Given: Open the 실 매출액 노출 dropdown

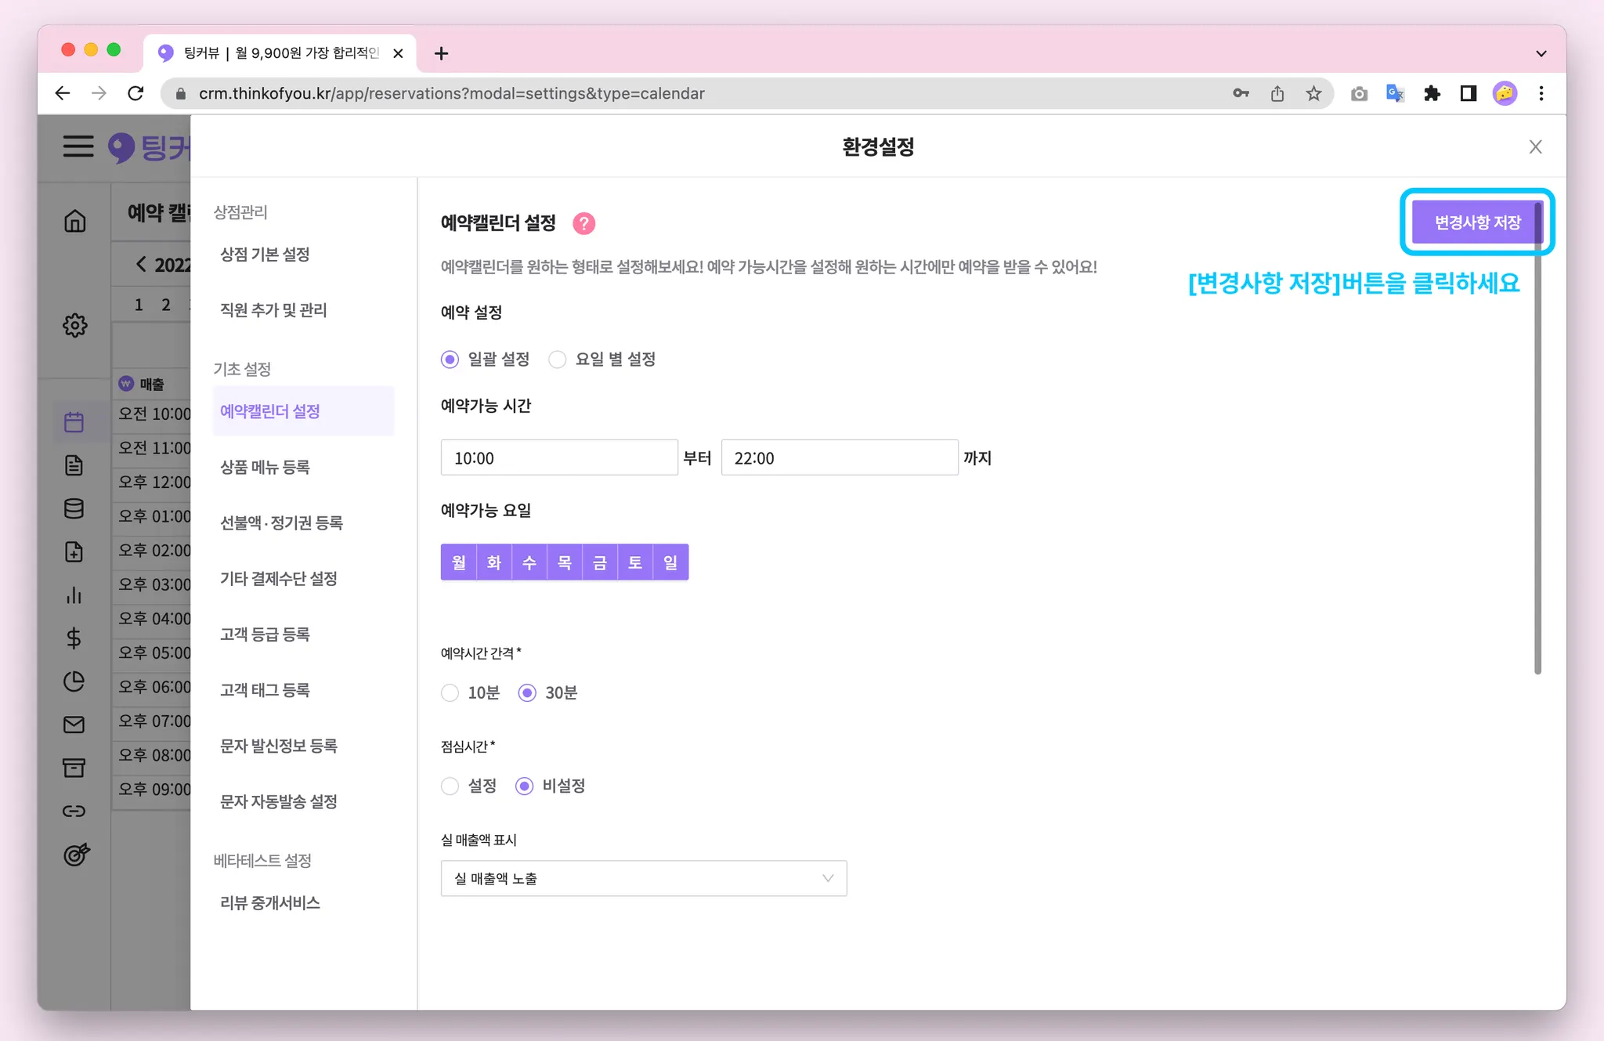Looking at the screenshot, I should coord(643,879).
